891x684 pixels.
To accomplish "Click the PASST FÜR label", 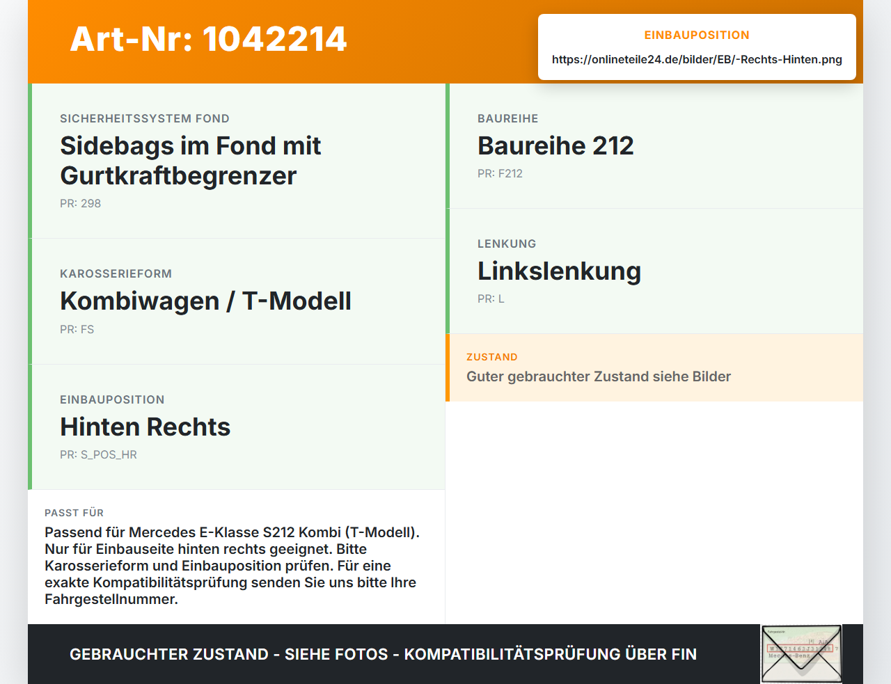I will (74, 513).
